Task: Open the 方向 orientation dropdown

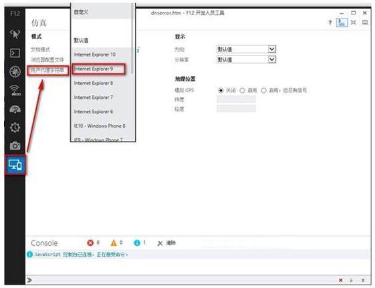Action: point(246,49)
